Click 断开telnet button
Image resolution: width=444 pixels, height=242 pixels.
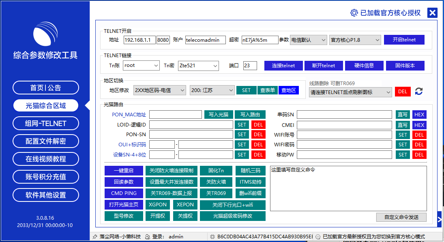point(324,66)
